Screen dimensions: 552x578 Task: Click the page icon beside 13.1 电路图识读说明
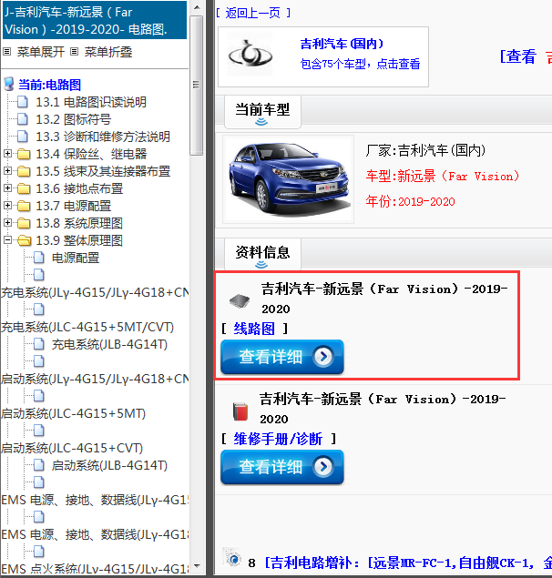click(x=23, y=102)
